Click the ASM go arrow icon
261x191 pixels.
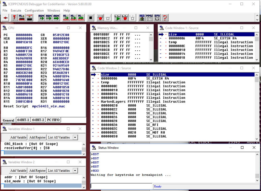point(56,18)
